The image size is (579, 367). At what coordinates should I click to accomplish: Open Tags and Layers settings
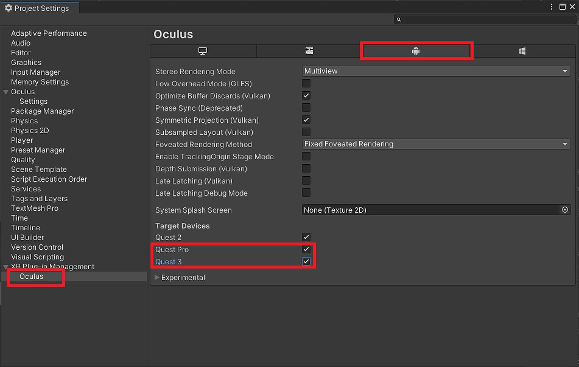pyautogui.click(x=39, y=199)
